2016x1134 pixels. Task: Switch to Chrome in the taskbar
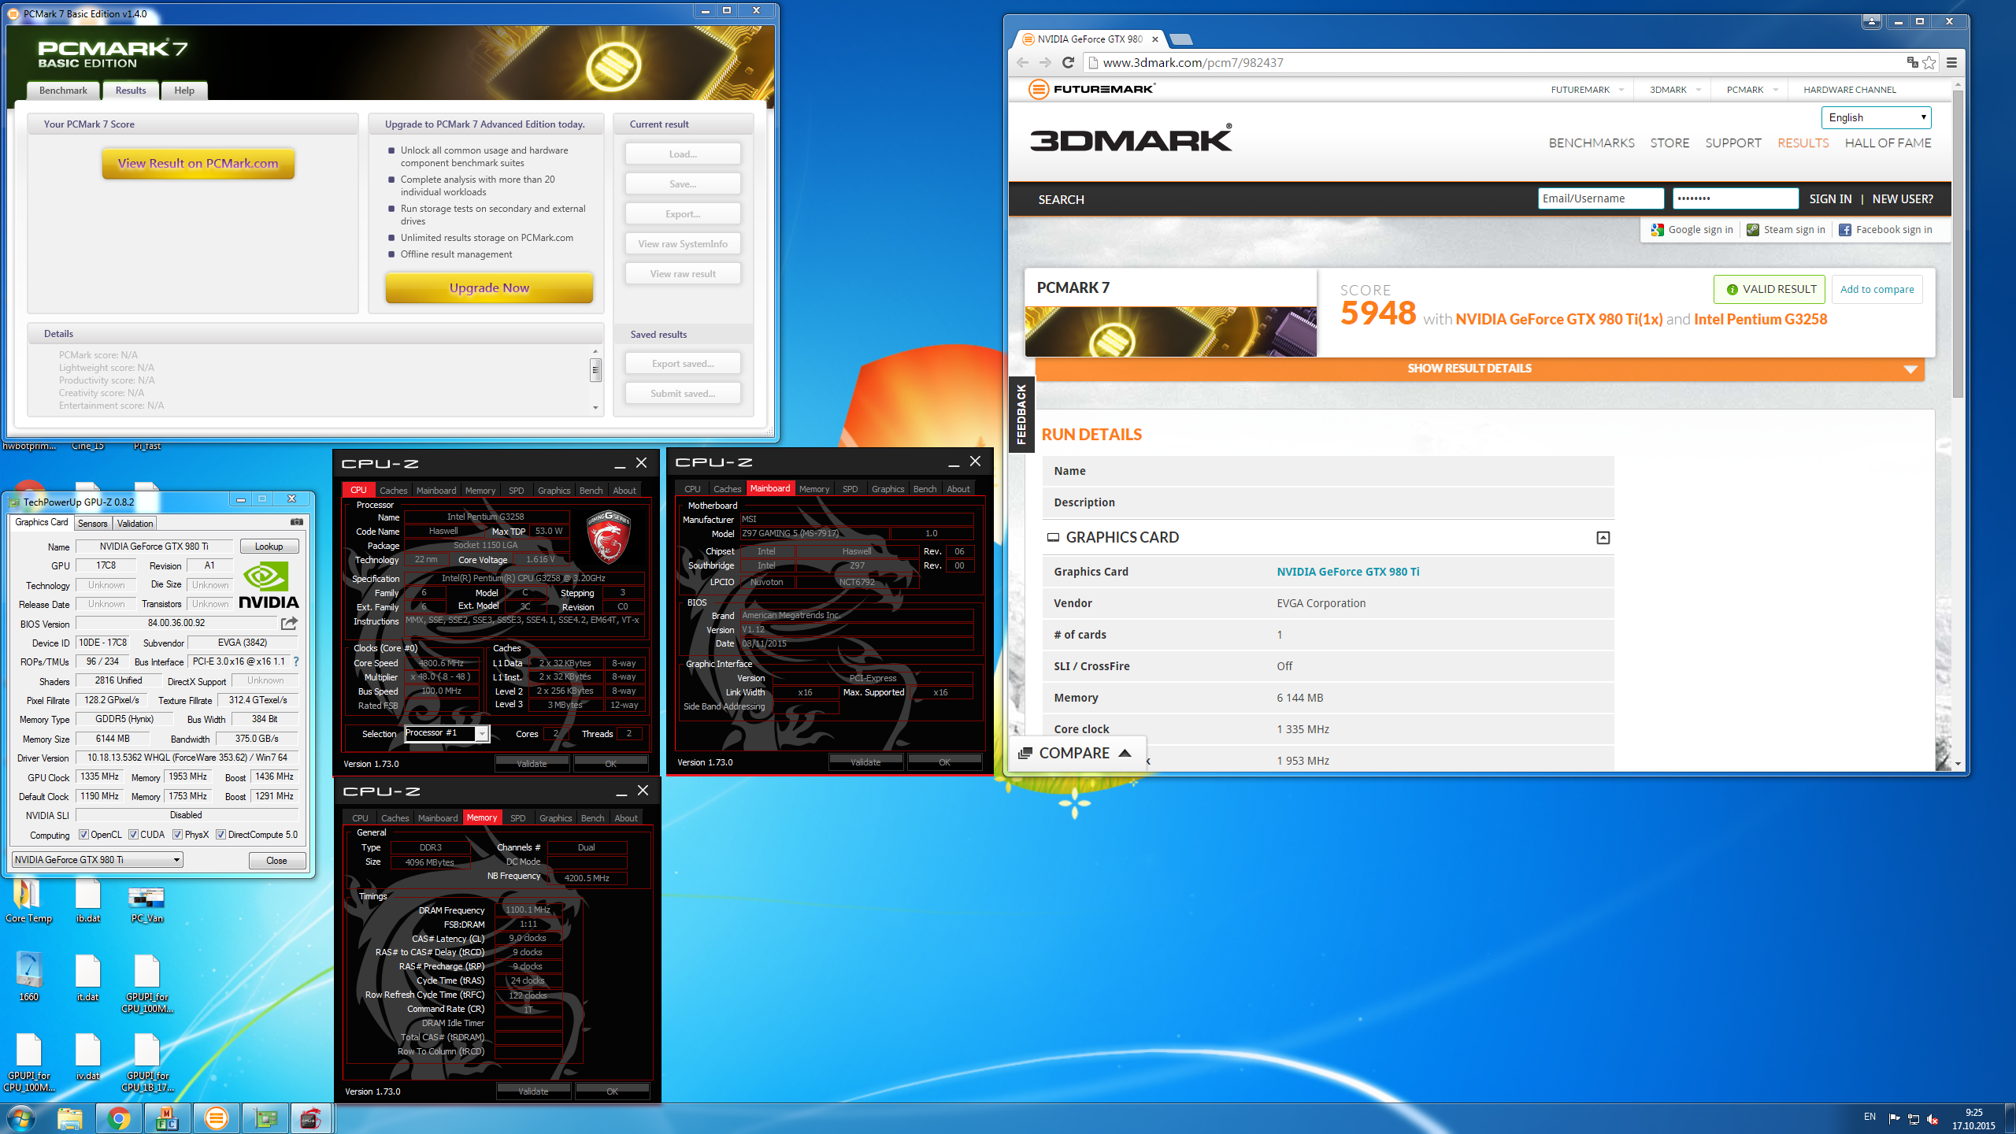pyautogui.click(x=118, y=1118)
